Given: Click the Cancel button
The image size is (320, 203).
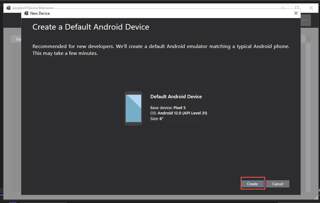Looking at the screenshot, I should click(277, 184).
